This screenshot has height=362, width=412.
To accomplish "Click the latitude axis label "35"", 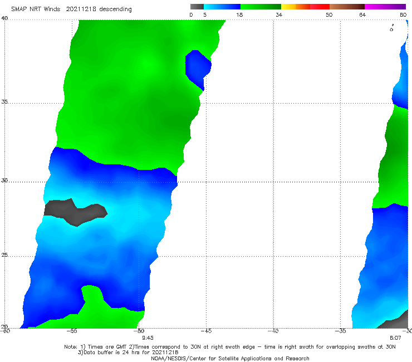I will coord(4,101).
